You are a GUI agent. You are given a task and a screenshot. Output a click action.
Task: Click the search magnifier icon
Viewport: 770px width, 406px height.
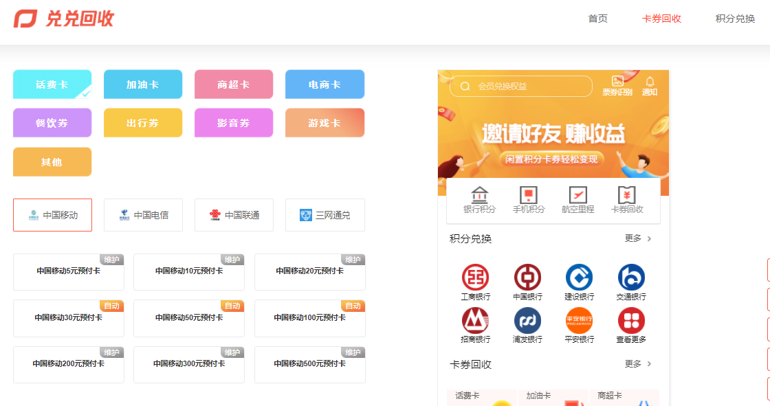point(465,87)
